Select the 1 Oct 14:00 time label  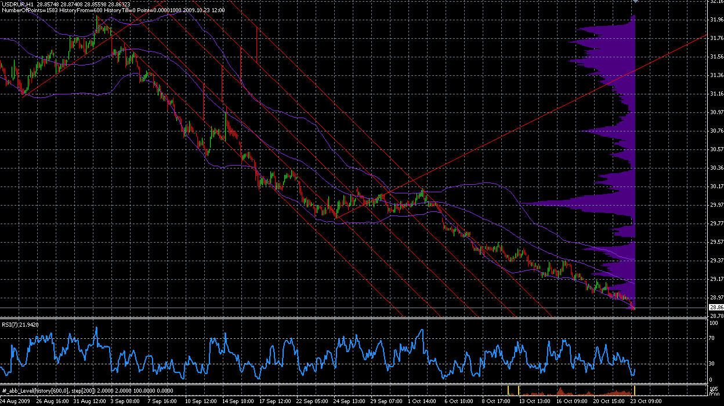tap(422, 401)
